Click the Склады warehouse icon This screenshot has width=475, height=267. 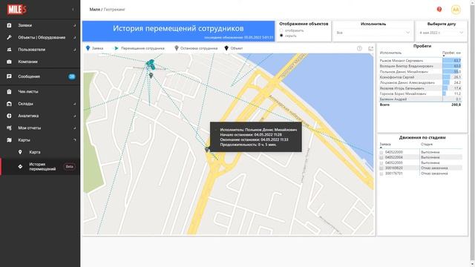coord(9,104)
